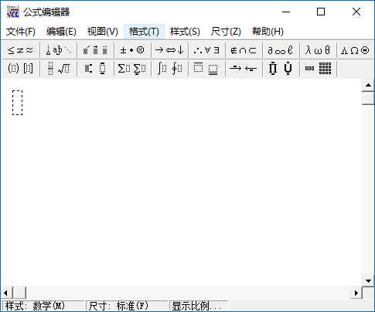Open the 尺寸(Z) menu
The width and height of the screenshot is (375, 312).
tap(226, 32)
